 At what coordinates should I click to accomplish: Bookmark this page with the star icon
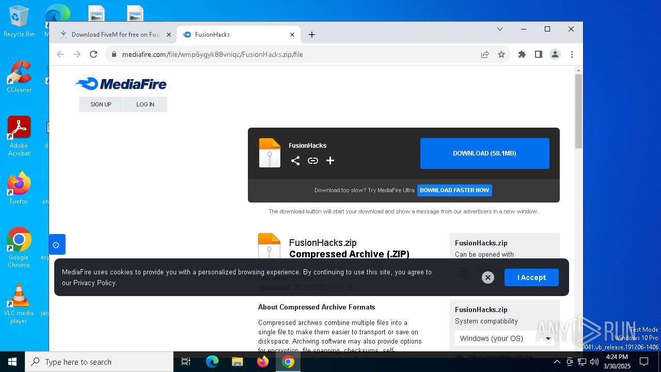[x=501, y=54]
